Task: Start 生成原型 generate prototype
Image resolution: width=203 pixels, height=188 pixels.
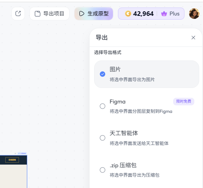Action: [x=94, y=14]
